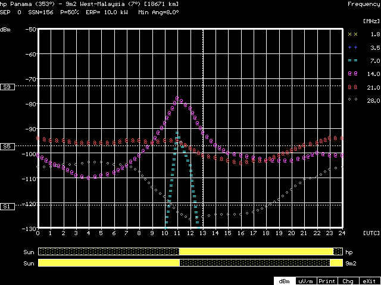Image resolution: width=381 pixels, height=285 pixels.
Task: Click the ERP= 10.0 kW text
Action: pos(107,12)
